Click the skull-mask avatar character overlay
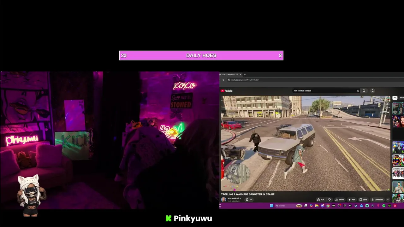Screen dimensions: 404x227 31,195
